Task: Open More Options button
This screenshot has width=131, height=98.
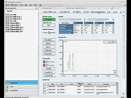Action: tap(49, 40)
